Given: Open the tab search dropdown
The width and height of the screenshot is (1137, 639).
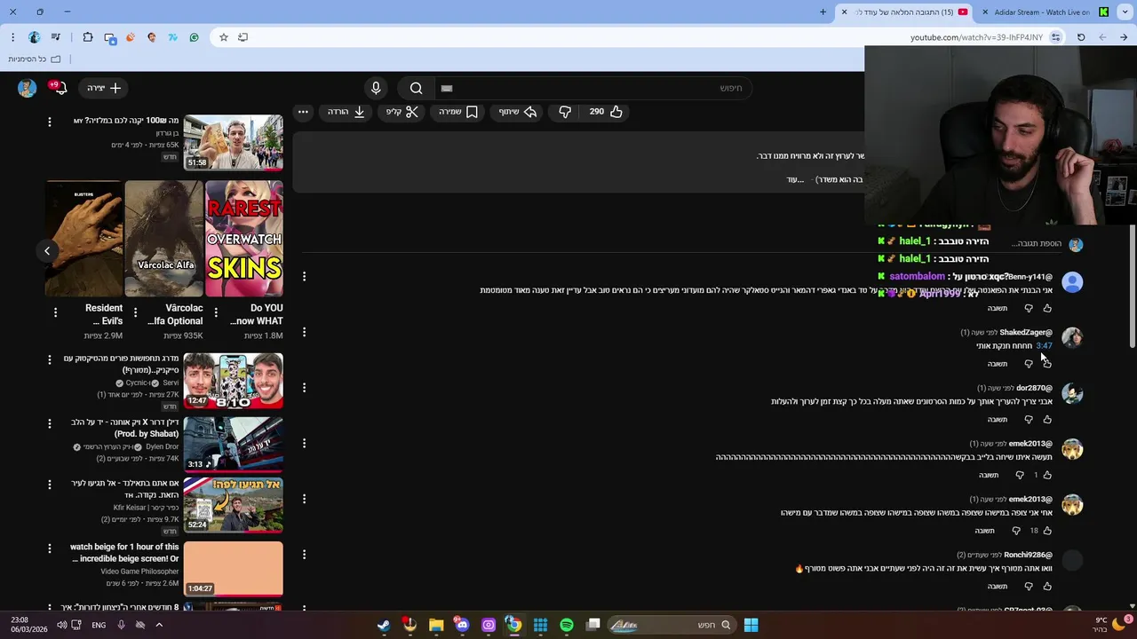Looking at the screenshot, I should [1125, 12].
